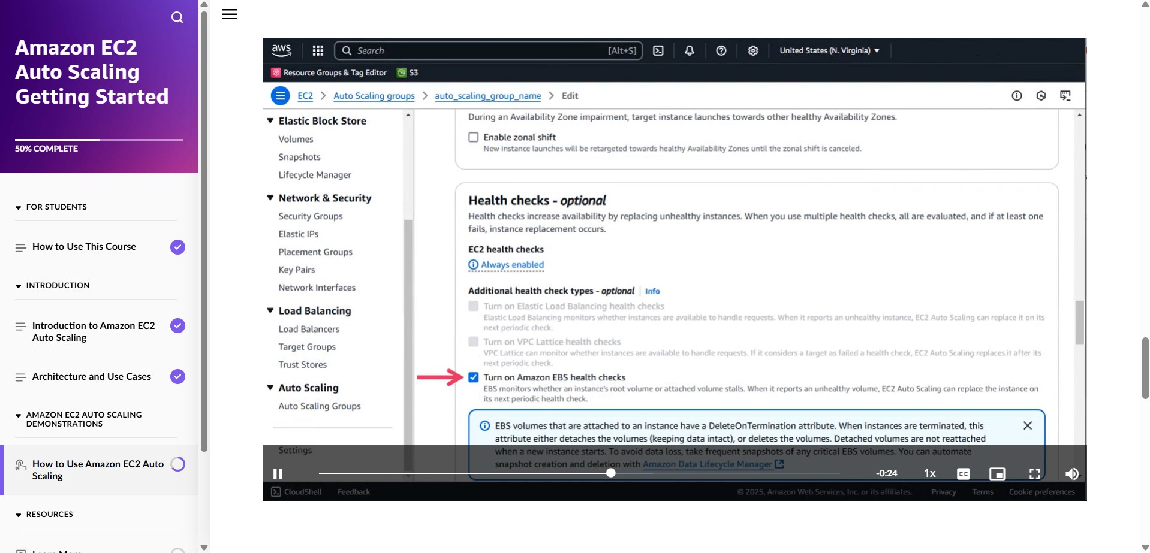Toggle closed captions

964,474
